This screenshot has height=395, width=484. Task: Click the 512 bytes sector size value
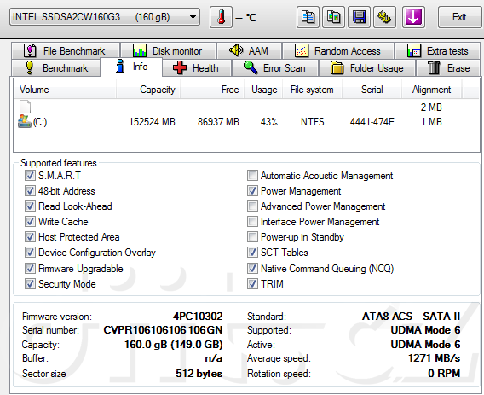coord(199,374)
